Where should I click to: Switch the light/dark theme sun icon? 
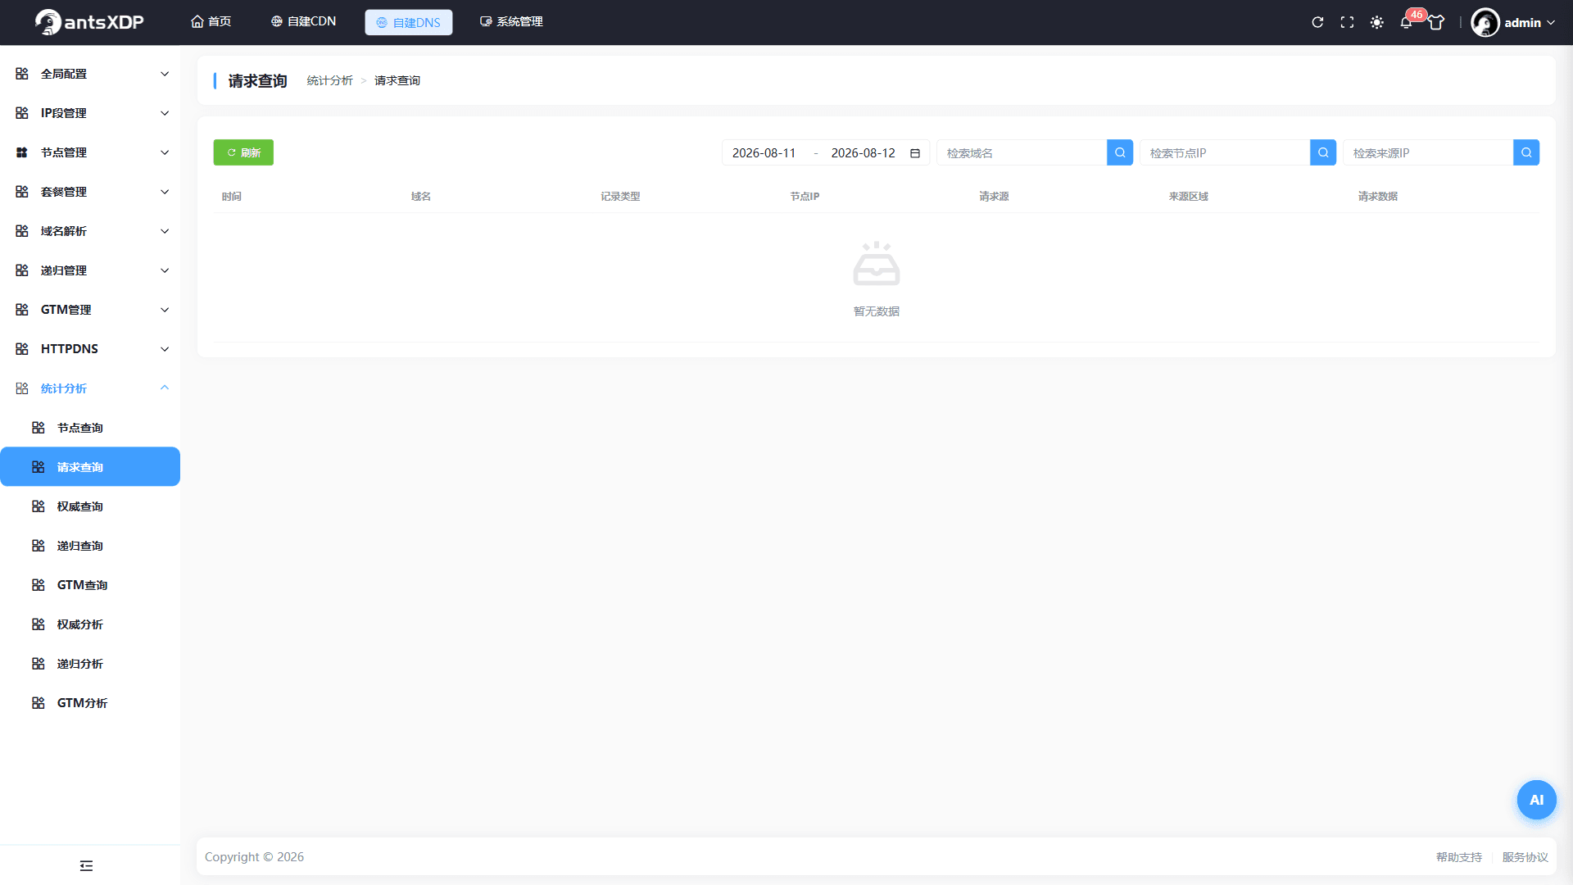1377,22
